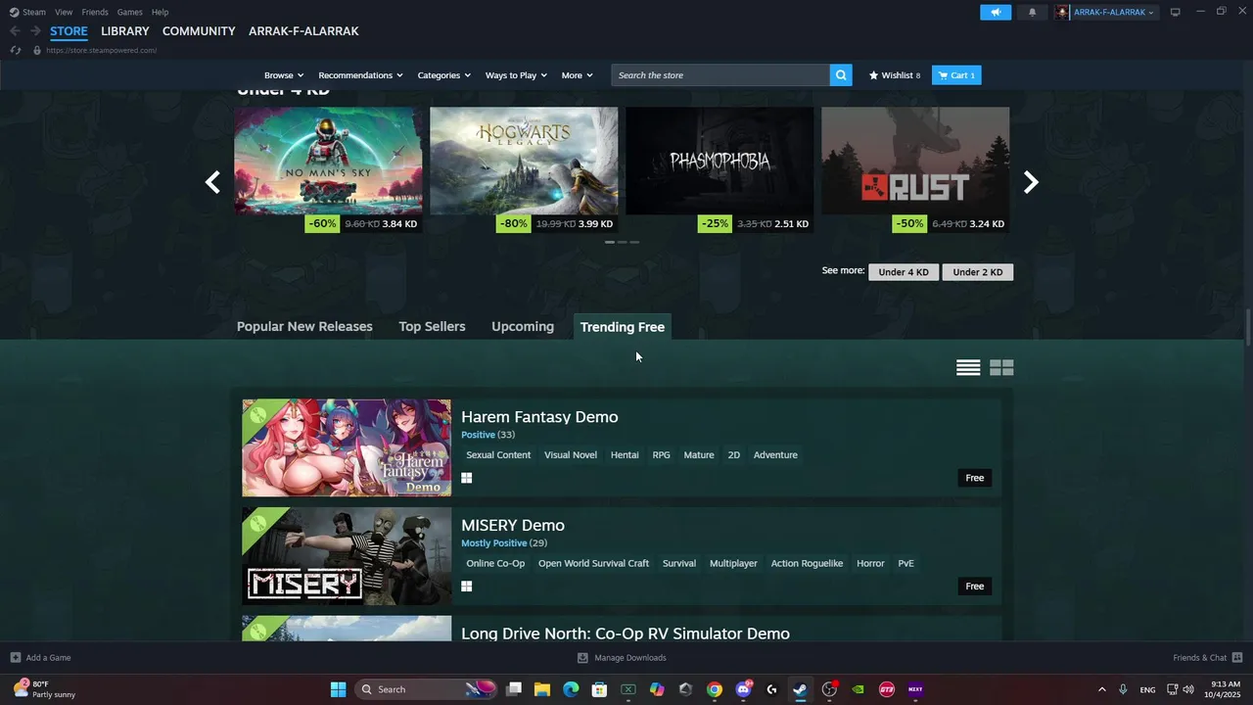Expand the Recommendations dropdown

pos(361,75)
